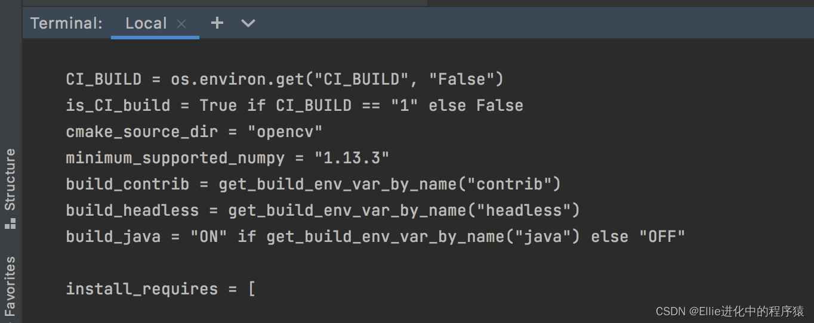This screenshot has width=814, height=323.
Task: Click the build_java = "ON" line
Action: [x=375, y=237]
